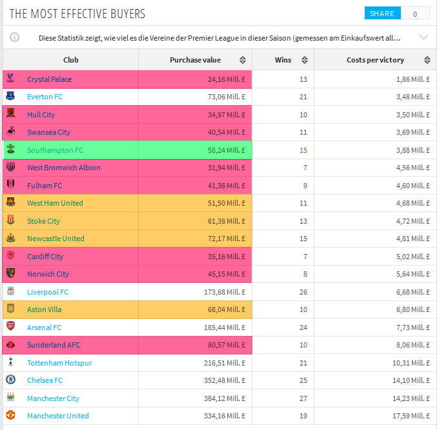Sort table by Costs per victory arrows
The image size is (437, 430).
coord(427,60)
